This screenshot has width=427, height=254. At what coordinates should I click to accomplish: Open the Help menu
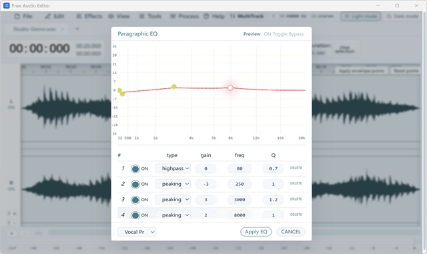coord(214,16)
